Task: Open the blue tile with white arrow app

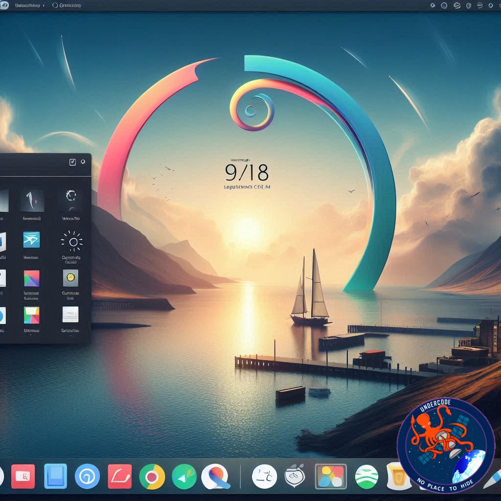Action: pos(32,240)
